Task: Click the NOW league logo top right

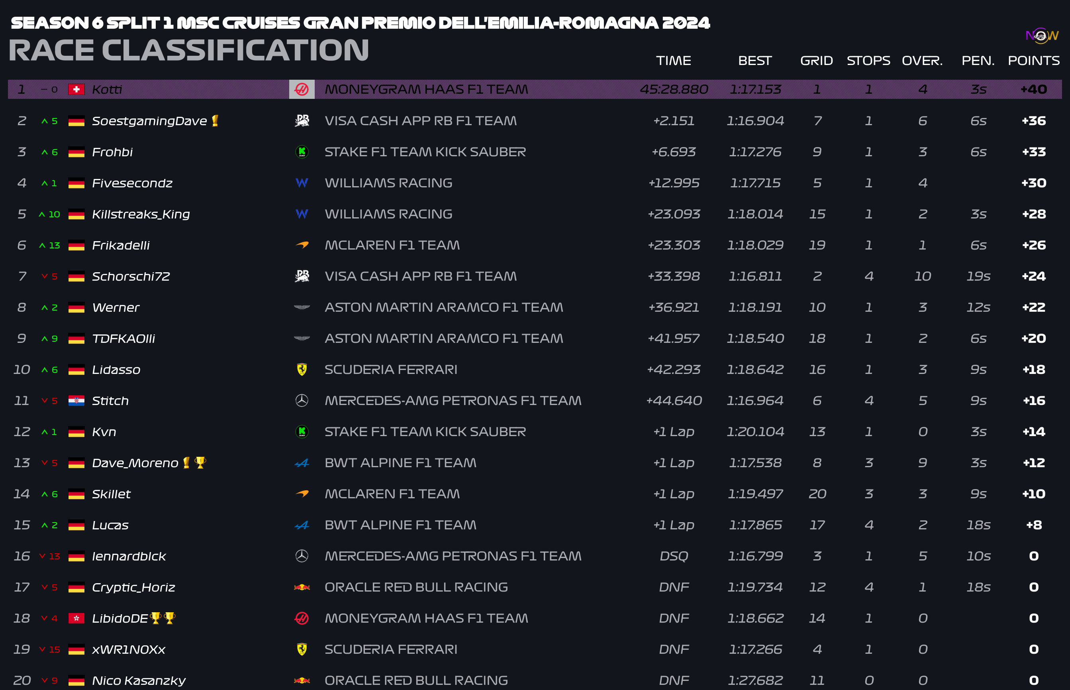Action: pyautogui.click(x=1042, y=35)
